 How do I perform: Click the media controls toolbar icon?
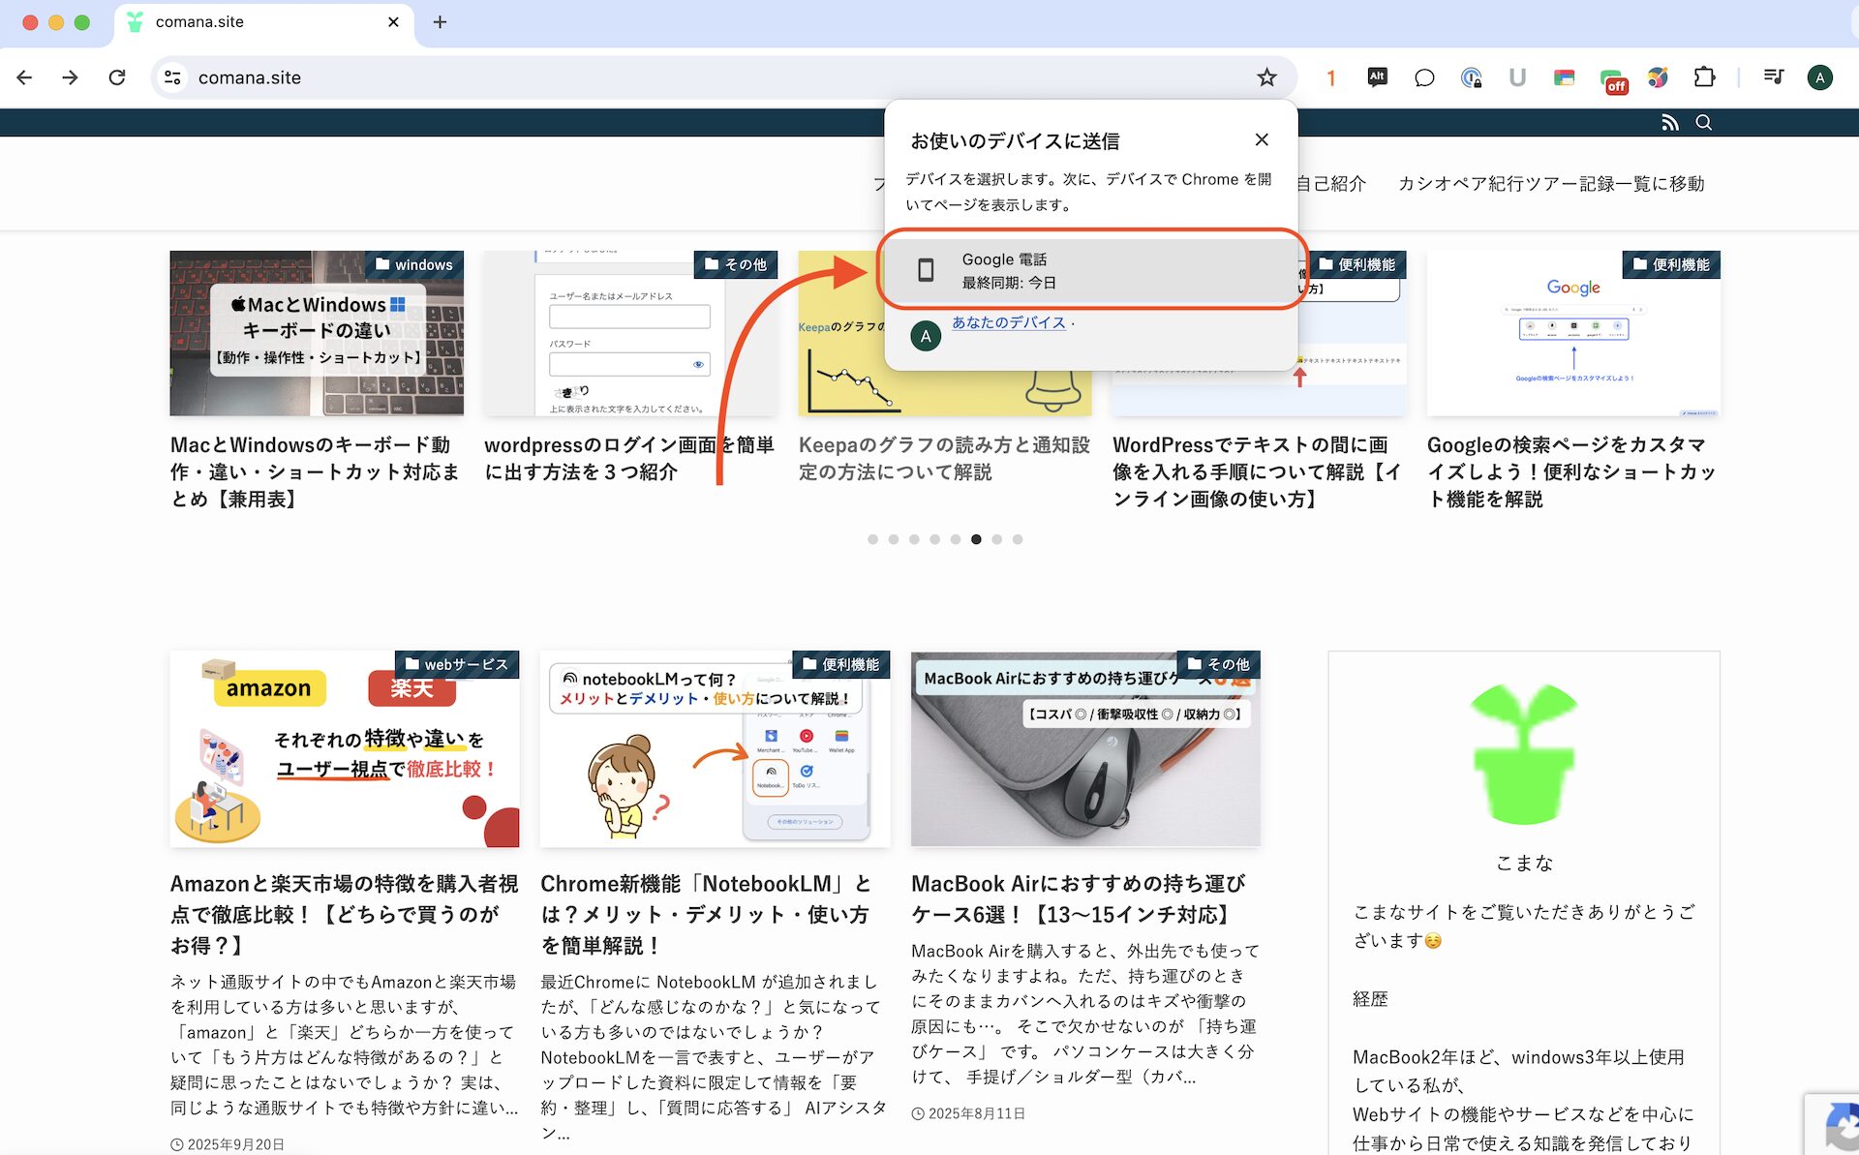[1773, 77]
